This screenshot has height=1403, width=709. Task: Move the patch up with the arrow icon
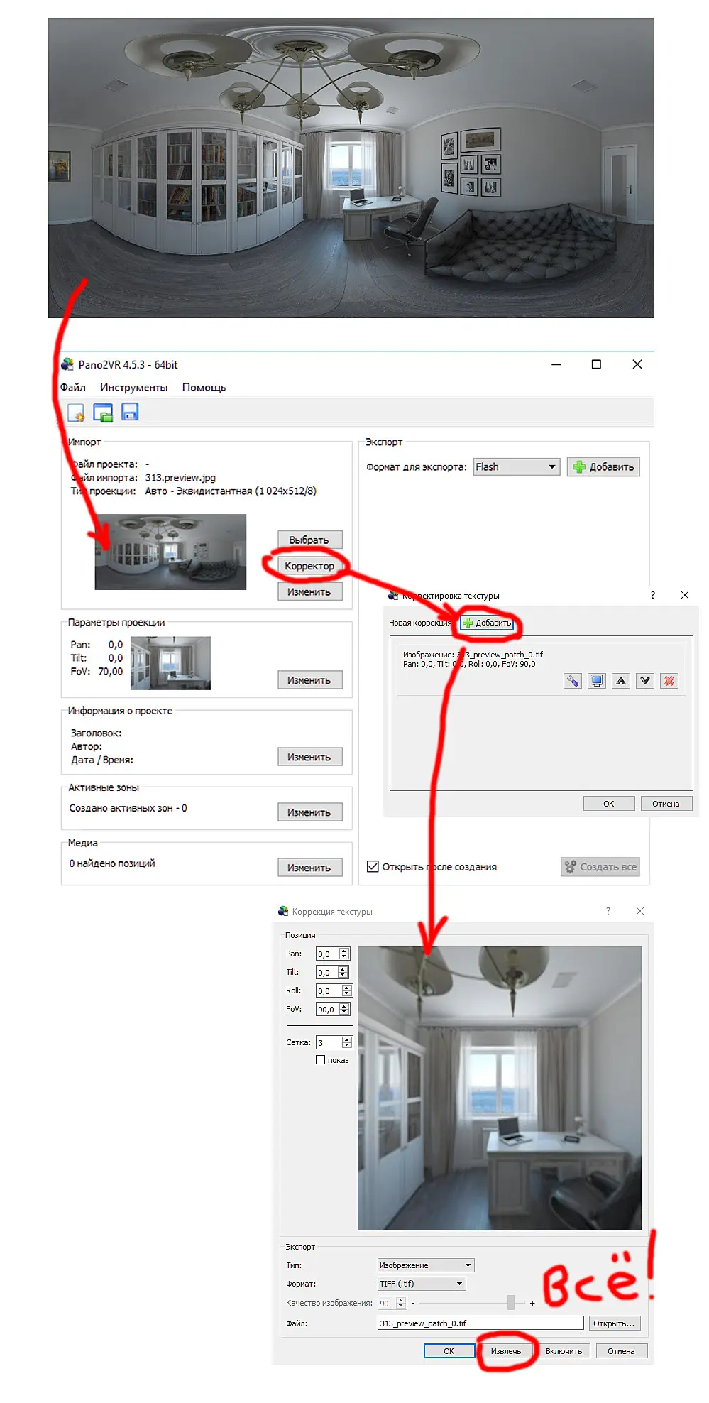click(621, 681)
